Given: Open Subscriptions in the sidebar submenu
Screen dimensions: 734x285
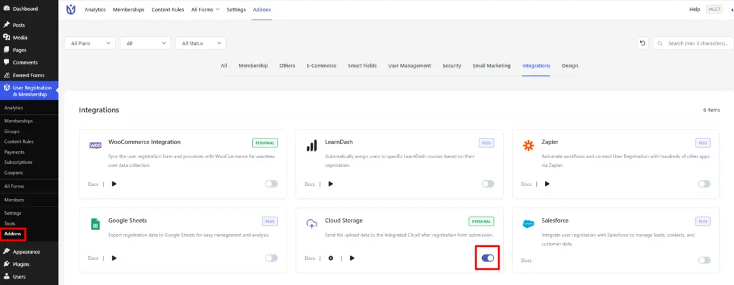Looking at the screenshot, I should tap(19, 163).
